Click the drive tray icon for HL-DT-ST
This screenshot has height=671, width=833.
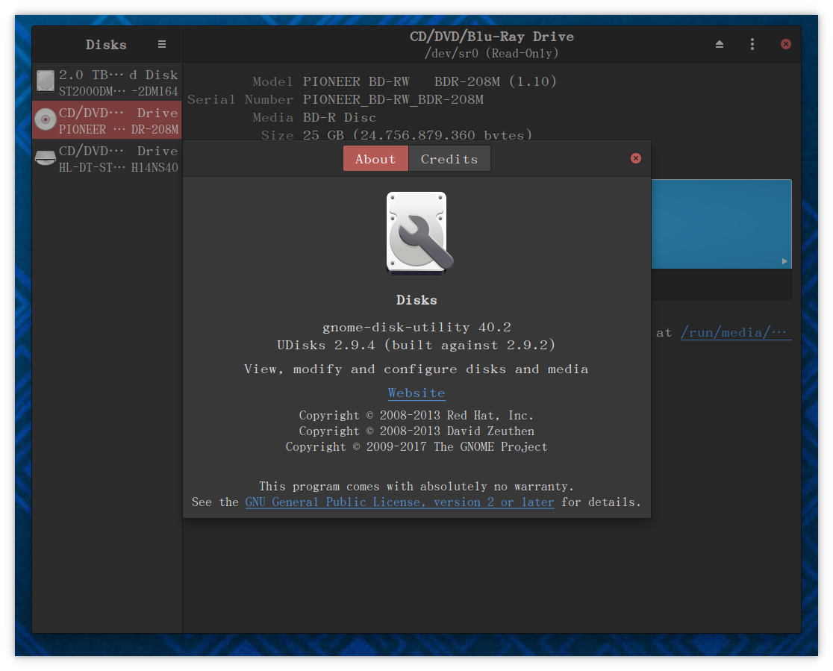[x=46, y=157]
